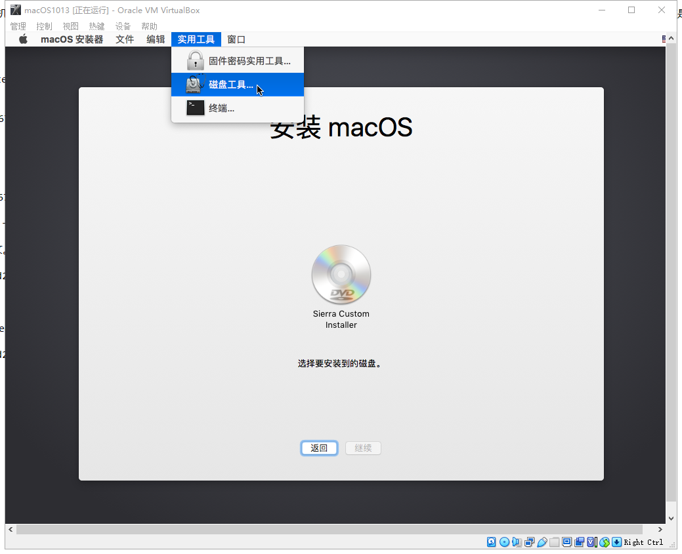Open the 窗口 menu
This screenshot has height=554, width=682.
236,39
